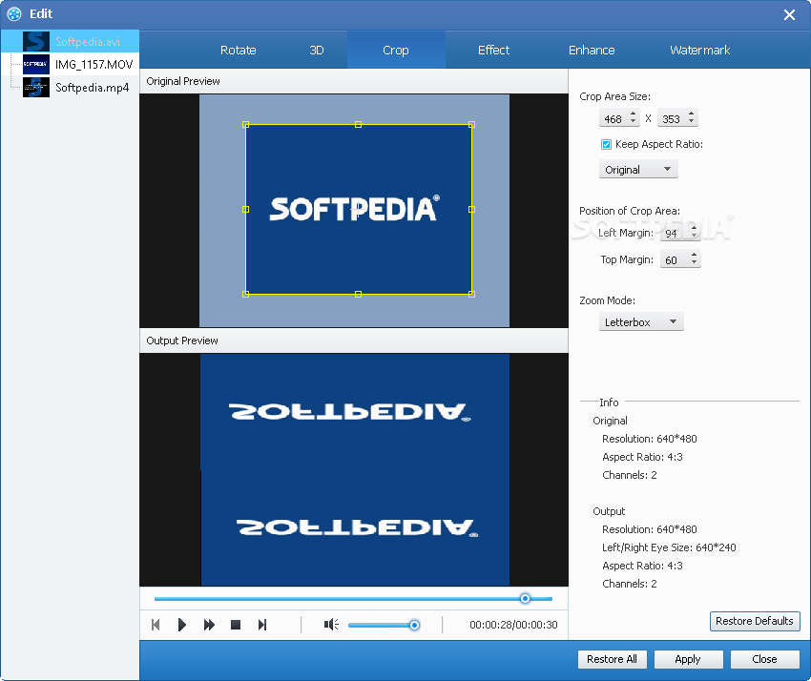
Task: Open the Effect tab
Action: coord(493,51)
